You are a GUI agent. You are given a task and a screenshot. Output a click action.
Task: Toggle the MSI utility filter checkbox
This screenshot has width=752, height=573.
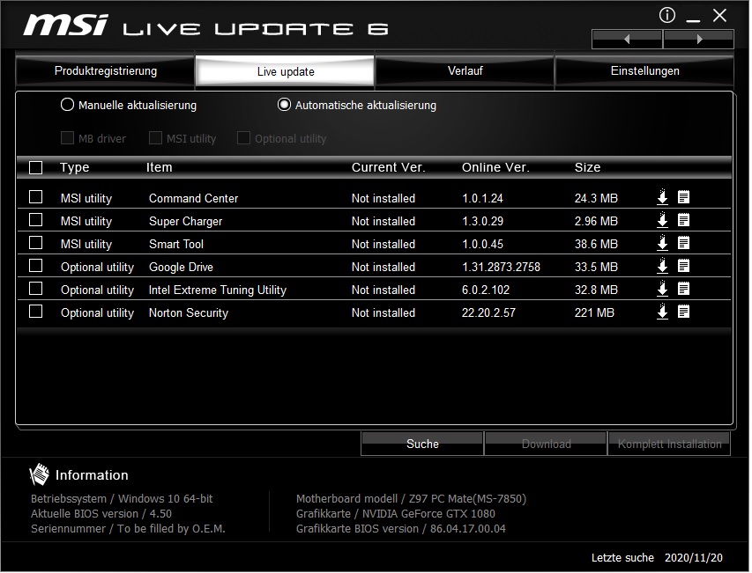pos(156,139)
